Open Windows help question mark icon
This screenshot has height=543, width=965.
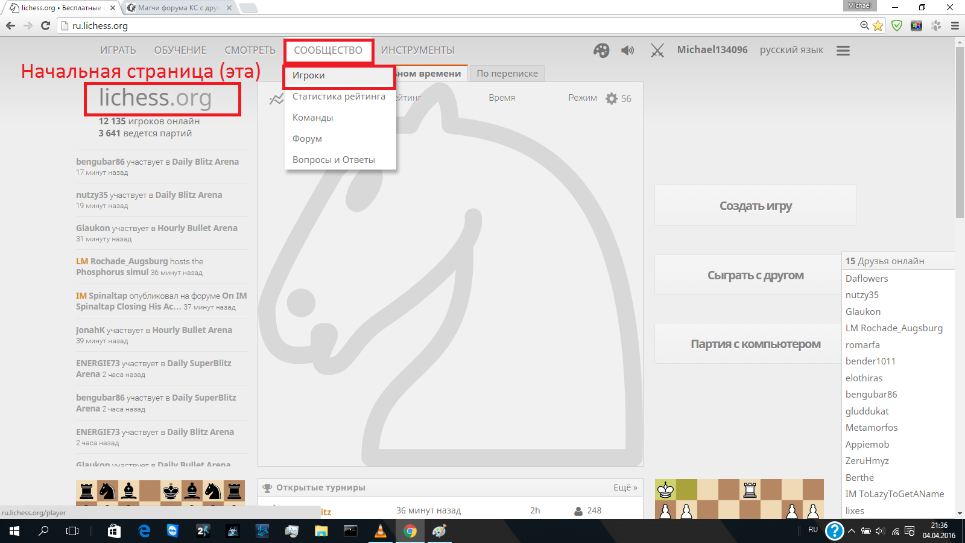[x=834, y=531]
